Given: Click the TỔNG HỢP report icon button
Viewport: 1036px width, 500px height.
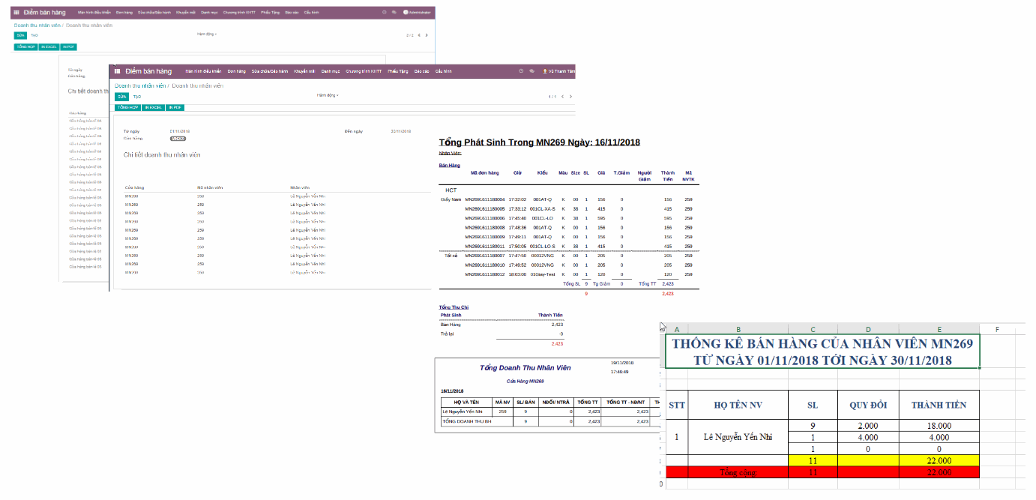Looking at the screenshot, I should 127,106.
